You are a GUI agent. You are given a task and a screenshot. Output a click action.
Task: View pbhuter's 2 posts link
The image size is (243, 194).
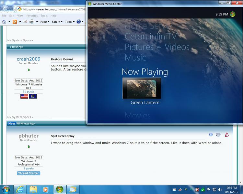point(29,168)
